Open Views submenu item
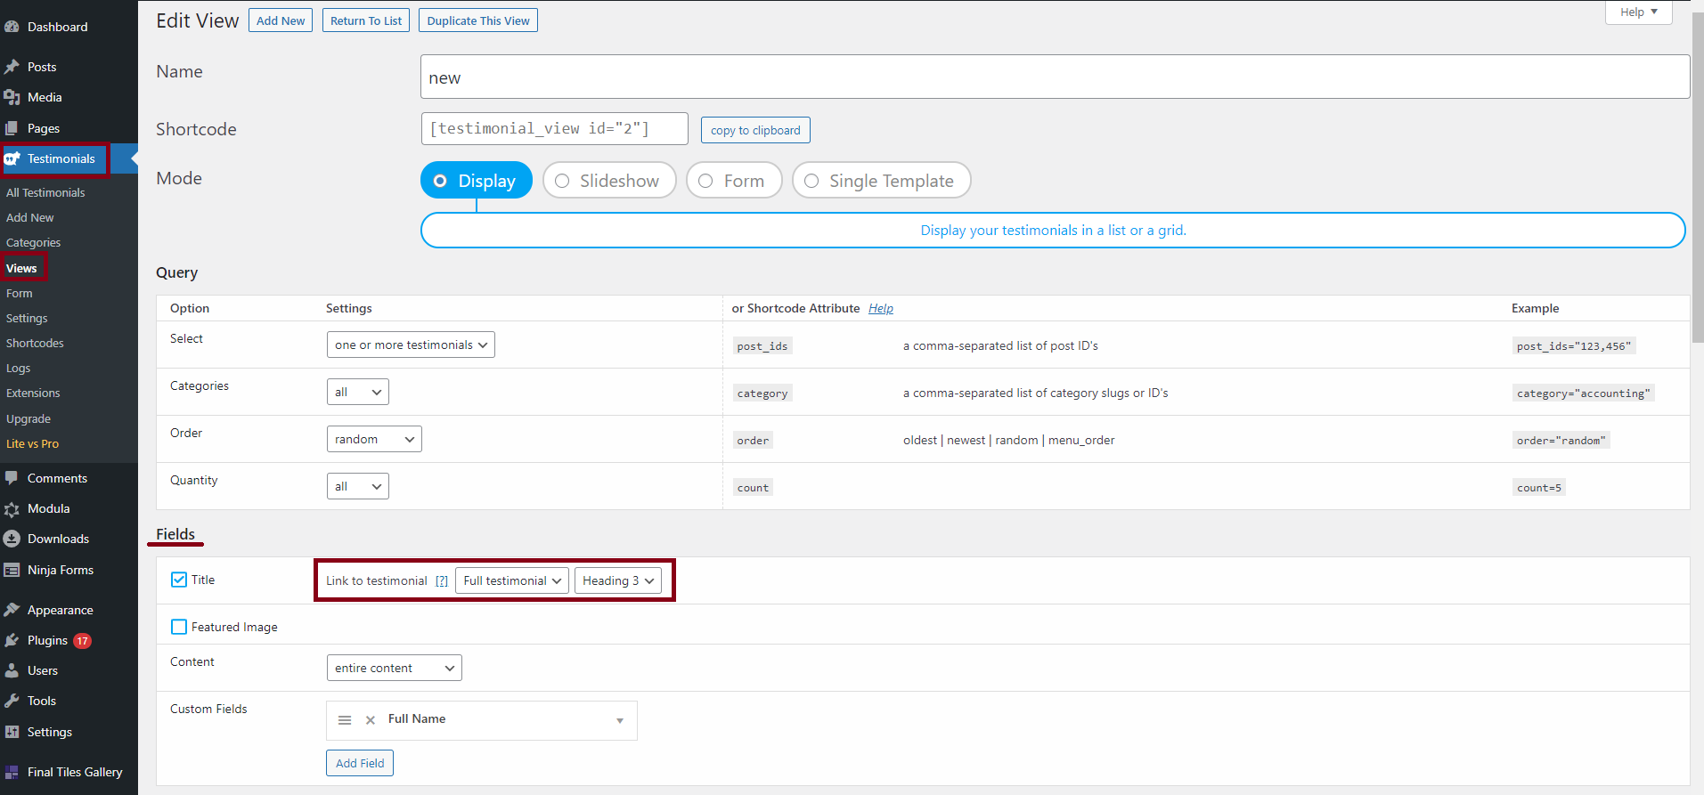1704x795 pixels. (21, 268)
